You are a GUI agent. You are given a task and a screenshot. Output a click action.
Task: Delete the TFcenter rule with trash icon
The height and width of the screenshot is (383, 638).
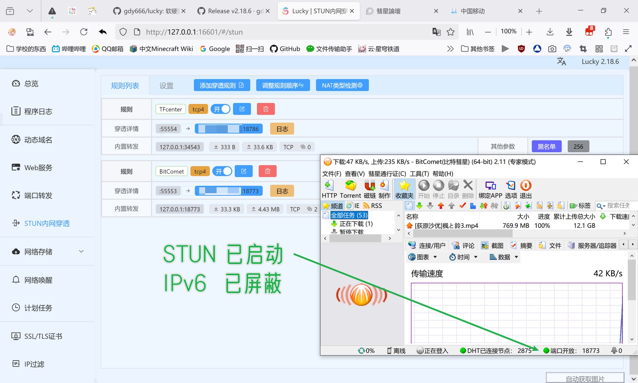(266, 109)
